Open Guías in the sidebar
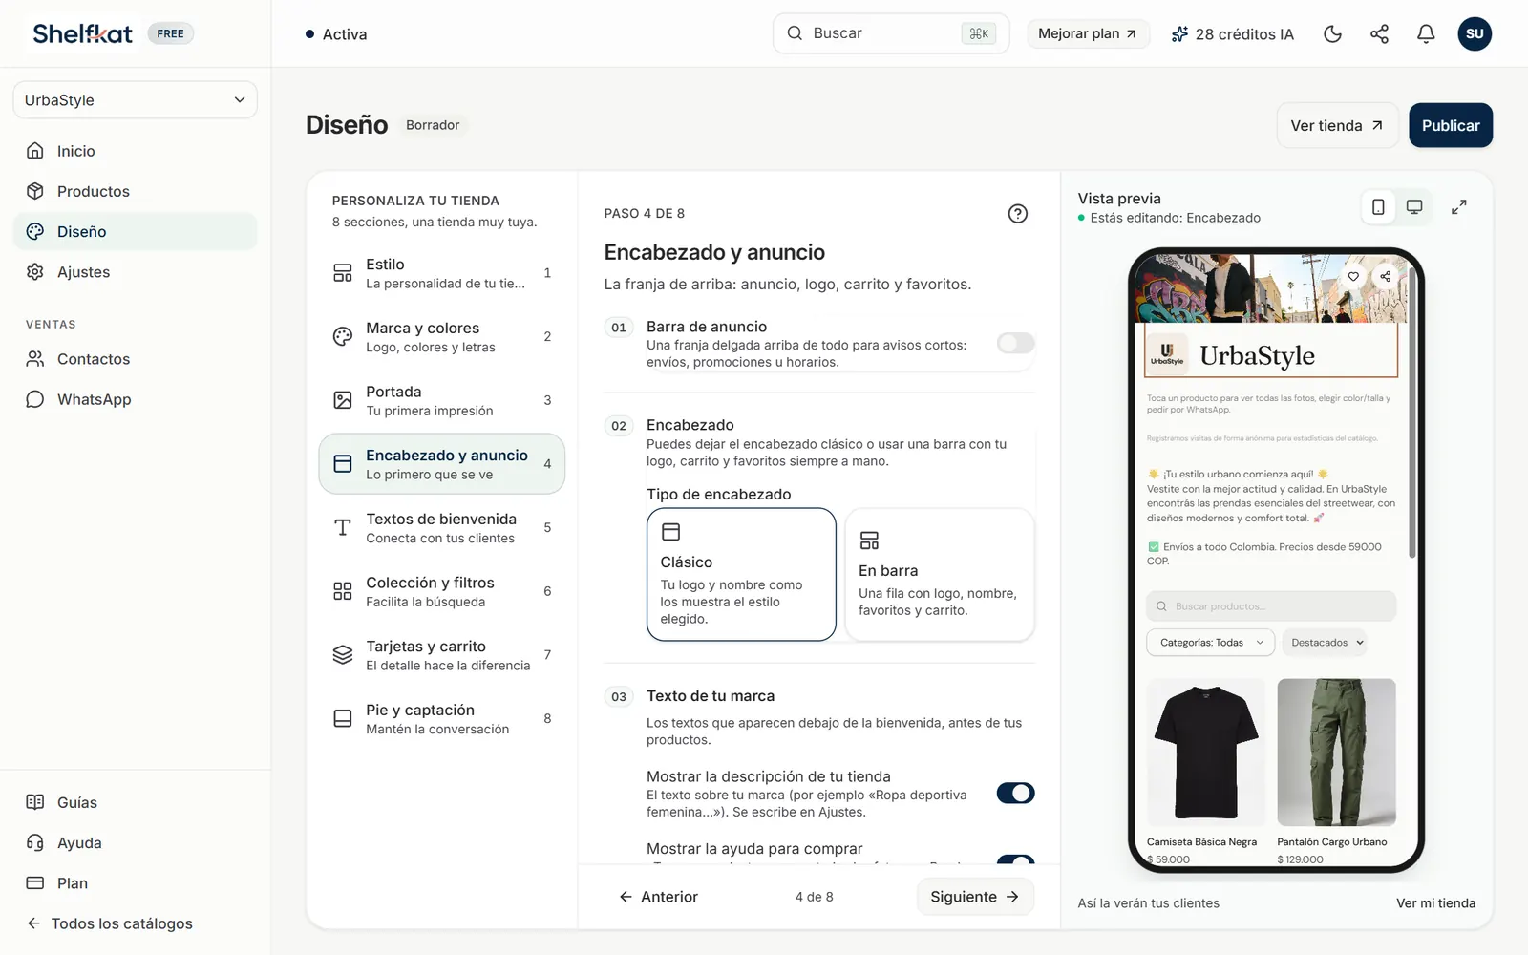 [135, 802]
